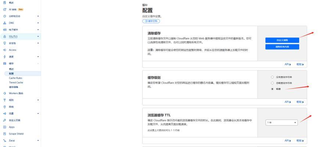Collapse the 缓存 submenu arrow

pos(38,63)
